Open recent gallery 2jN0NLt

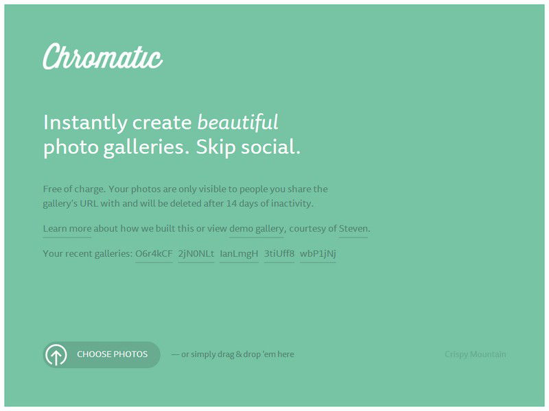pyautogui.click(x=196, y=253)
